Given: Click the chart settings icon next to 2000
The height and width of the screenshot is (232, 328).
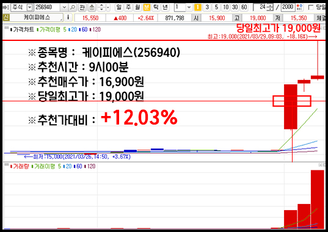Looking at the screenshot, I should click(299, 7).
